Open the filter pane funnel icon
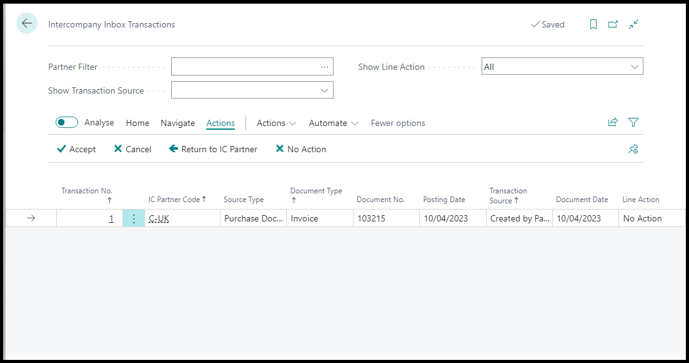This screenshot has width=689, height=363. (633, 123)
